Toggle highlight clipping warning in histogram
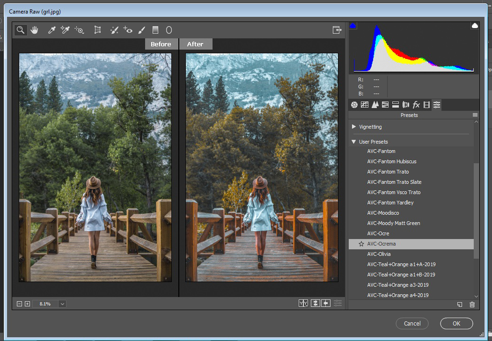 [475, 26]
